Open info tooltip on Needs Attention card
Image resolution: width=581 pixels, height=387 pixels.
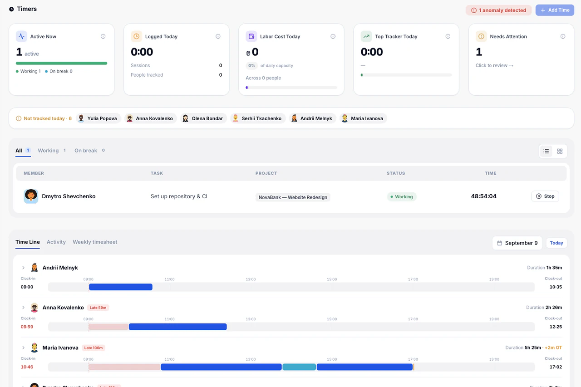point(562,36)
